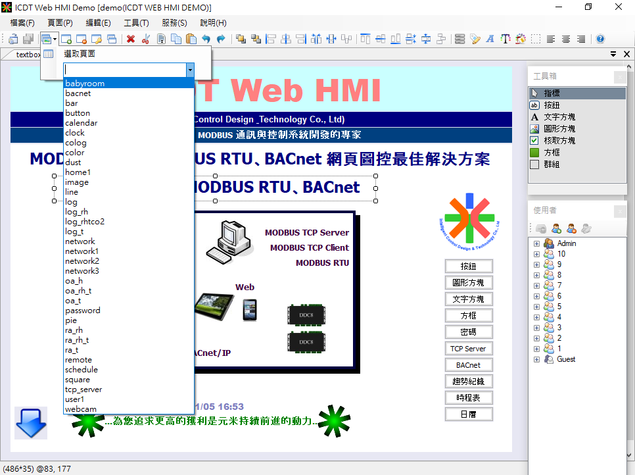635x475 pixels.
Task: Choose 'network2' from the page list
Action: [x=82, y=261]
